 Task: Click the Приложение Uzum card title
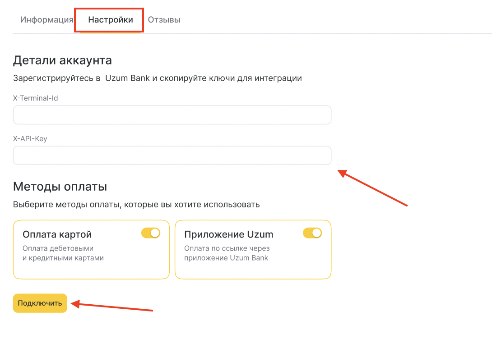228,234
